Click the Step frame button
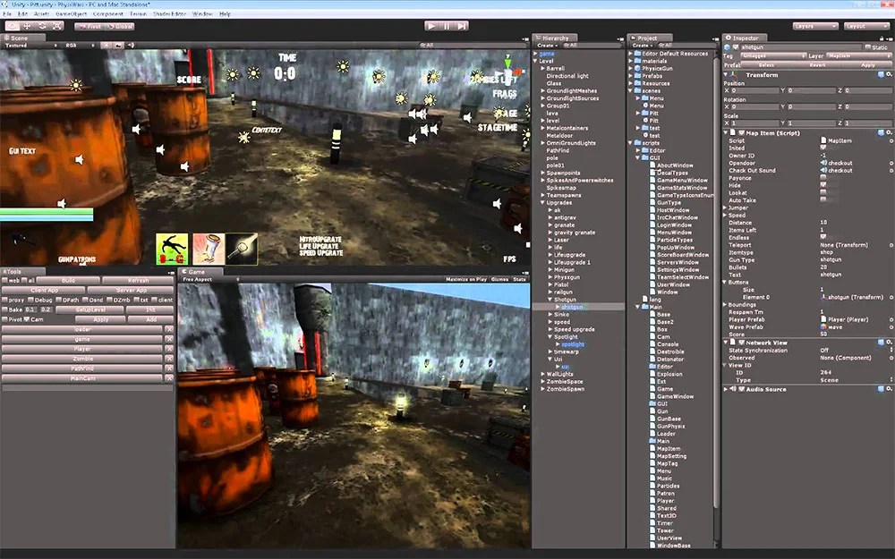The height and width of the screenshot is (559, 895). tap(462, 26)
